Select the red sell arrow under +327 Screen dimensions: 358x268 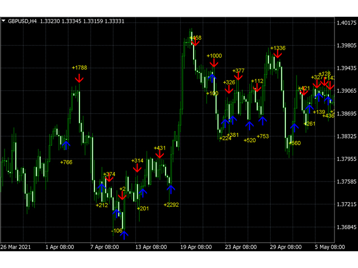[x=317, y=84]
